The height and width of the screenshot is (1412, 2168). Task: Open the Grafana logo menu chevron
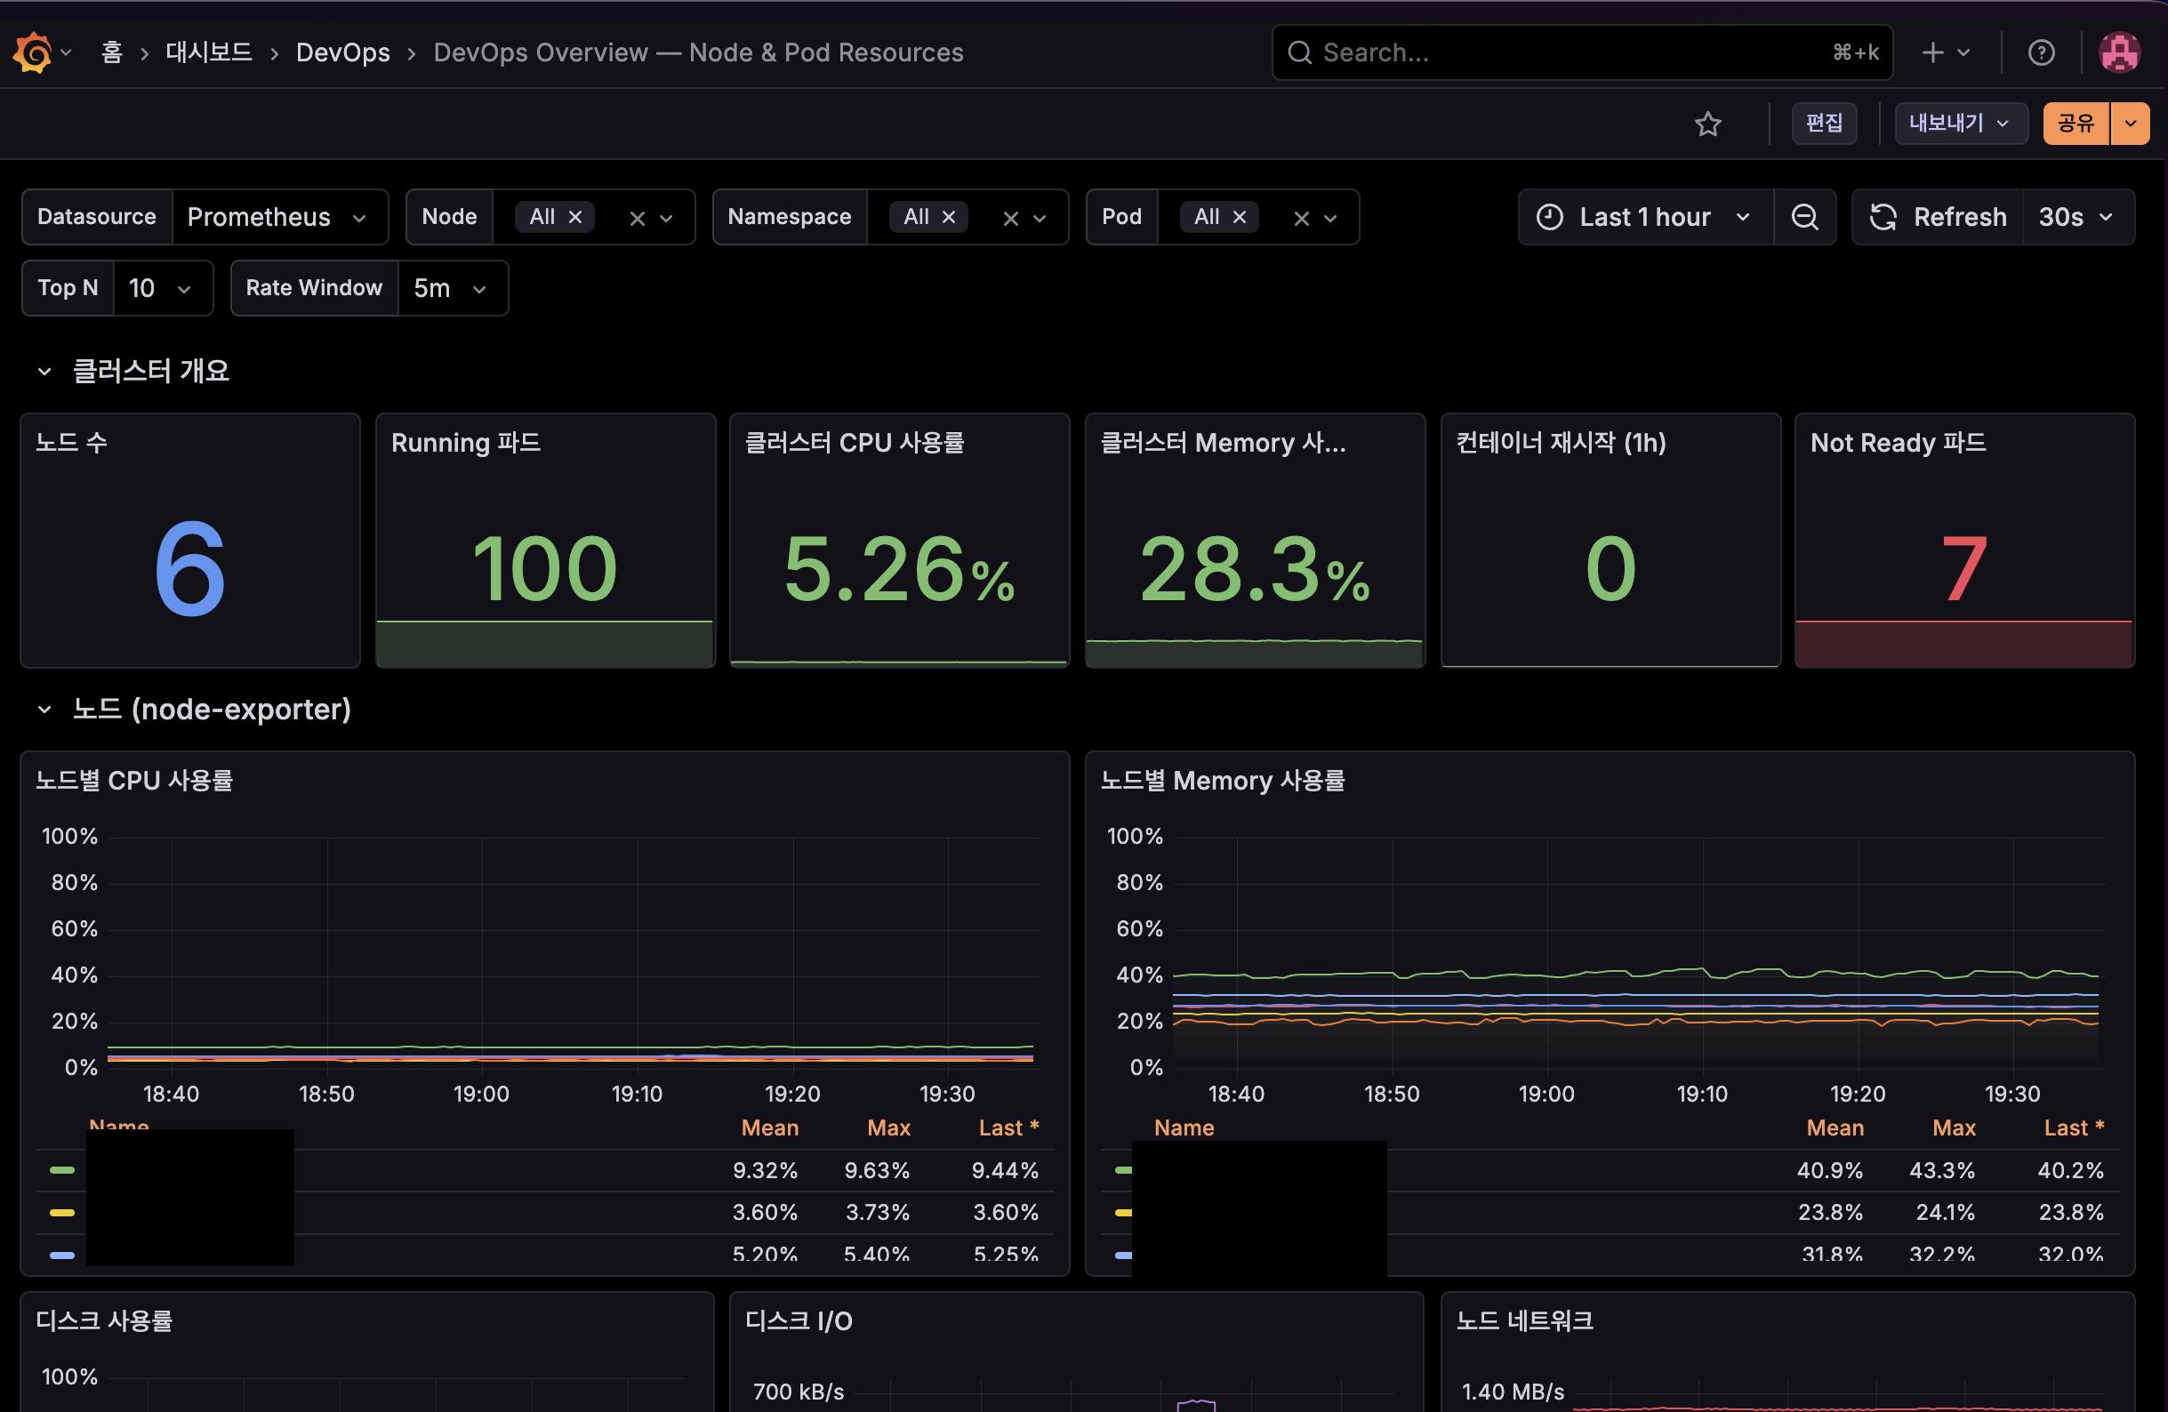[66, 52]
